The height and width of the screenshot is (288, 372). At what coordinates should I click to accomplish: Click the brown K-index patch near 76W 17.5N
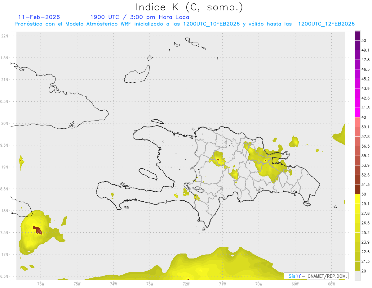(38, 230)
